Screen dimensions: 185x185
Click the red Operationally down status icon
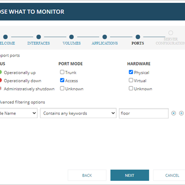tap(0, 80)
